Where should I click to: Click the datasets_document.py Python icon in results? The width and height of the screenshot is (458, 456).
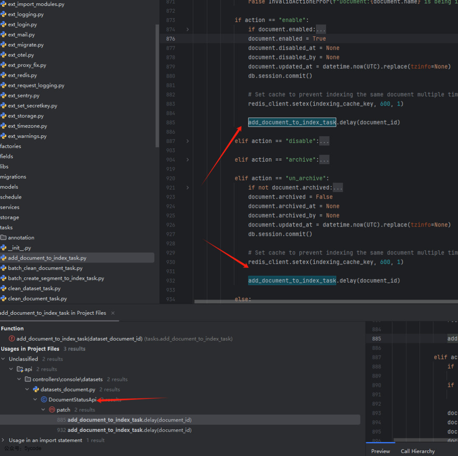coord(36,389)
